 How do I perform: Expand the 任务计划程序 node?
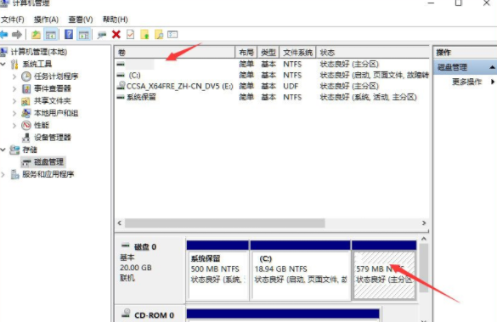pyautogui.click(x=14, y=76)
